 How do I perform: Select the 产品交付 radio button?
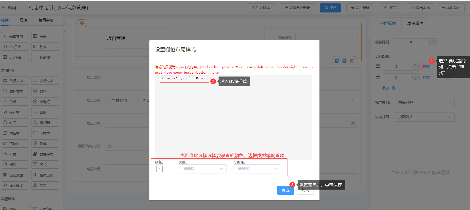click(x=107, y=101)
